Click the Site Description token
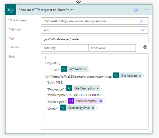159x138 pixels. [83, 88]
